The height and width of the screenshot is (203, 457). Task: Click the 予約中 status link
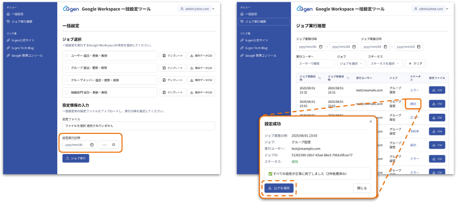click(414, 131)
